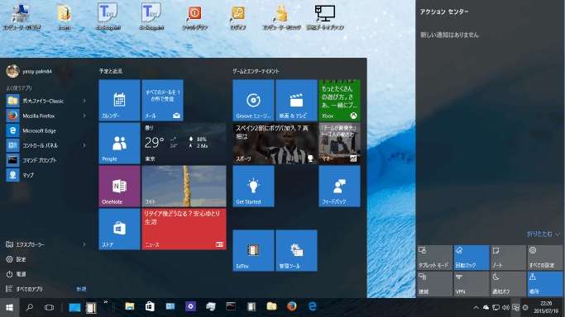This screenshot has width=565, height=317.
Task: Open the People tile
Action: click(119, 143)
